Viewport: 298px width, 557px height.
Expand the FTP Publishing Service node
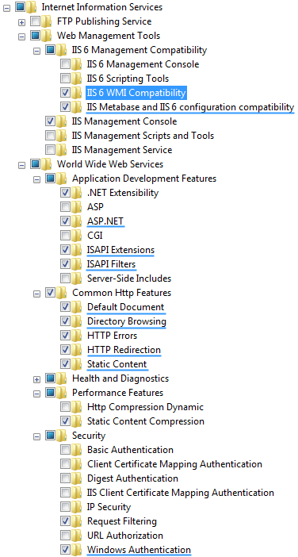21,23
